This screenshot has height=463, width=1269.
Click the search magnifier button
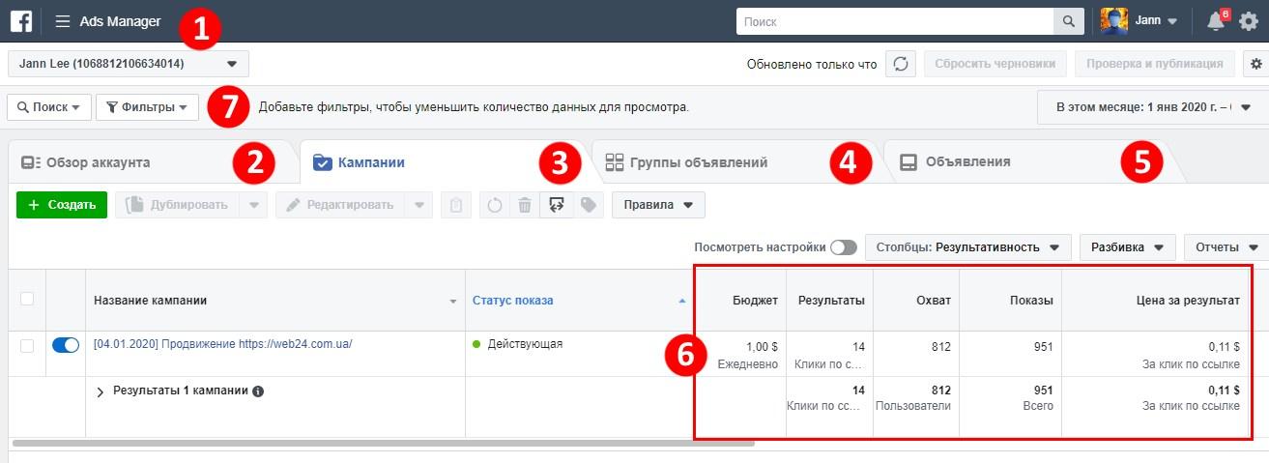point(1068,21)
